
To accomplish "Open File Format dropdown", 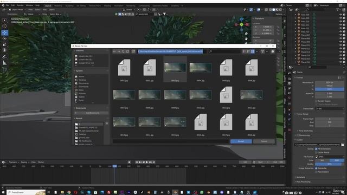I will [330, 157].
